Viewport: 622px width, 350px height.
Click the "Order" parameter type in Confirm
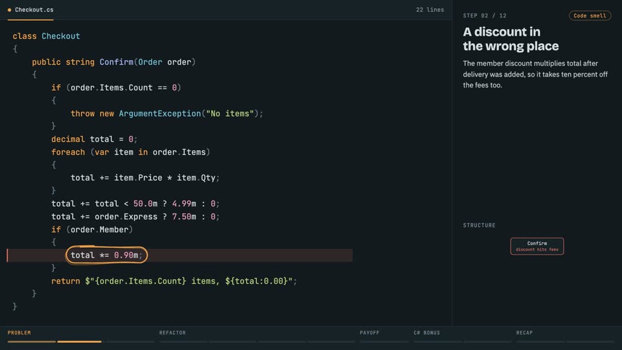pyautogui.click(x=150, y=62)
